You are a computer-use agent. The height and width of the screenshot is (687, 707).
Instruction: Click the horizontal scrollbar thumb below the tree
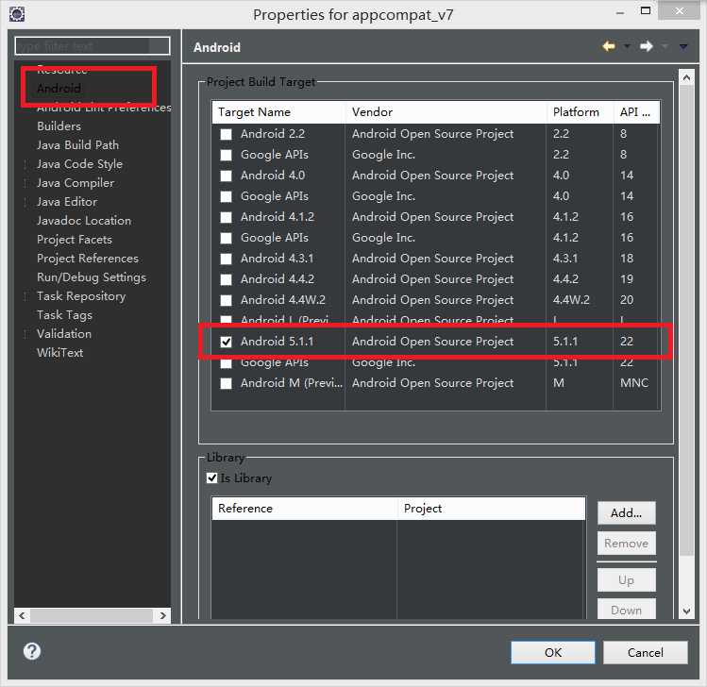(x=92, y=615)
